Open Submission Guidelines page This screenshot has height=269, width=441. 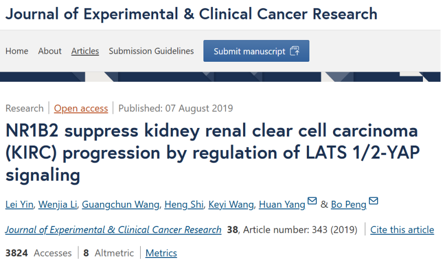(151, 51)
